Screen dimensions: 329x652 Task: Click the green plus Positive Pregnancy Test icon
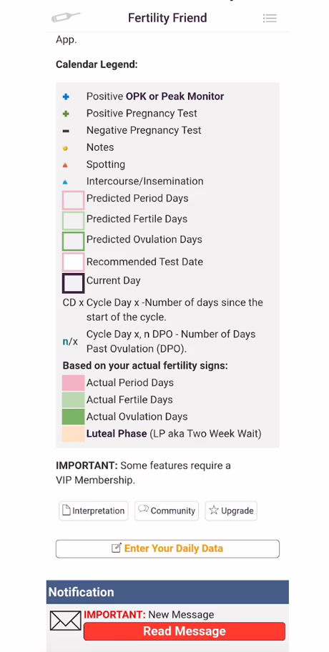point(66,114)
